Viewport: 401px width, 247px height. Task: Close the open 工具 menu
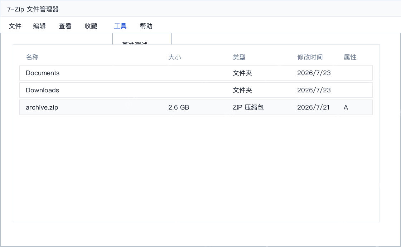click(120, 26)
